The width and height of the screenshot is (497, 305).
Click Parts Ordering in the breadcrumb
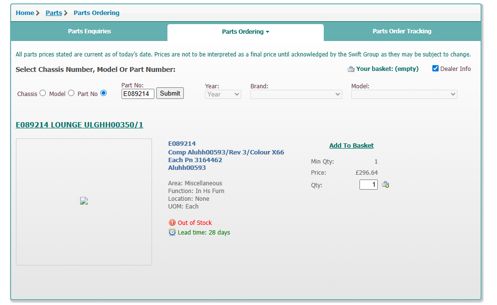click(x=97, y=13)
